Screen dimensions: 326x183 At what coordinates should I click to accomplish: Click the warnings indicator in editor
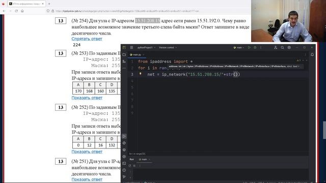[298, 60]
